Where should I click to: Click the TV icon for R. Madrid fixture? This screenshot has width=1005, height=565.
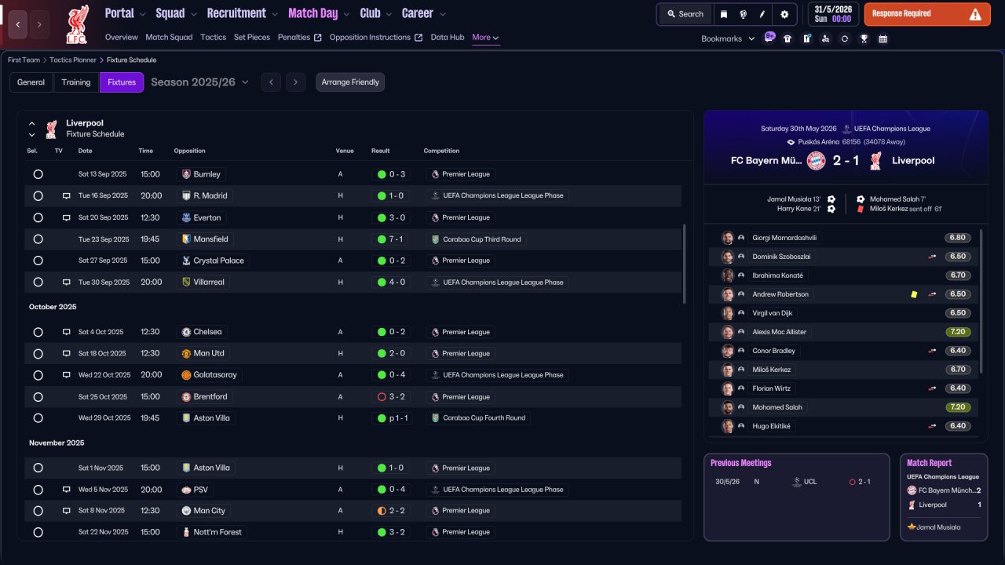67,196
